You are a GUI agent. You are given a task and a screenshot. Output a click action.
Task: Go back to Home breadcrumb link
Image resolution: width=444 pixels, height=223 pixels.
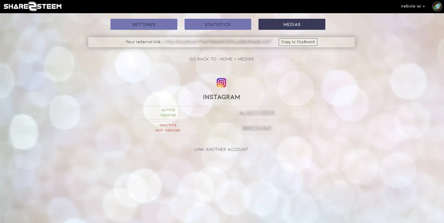pos(226,59)
